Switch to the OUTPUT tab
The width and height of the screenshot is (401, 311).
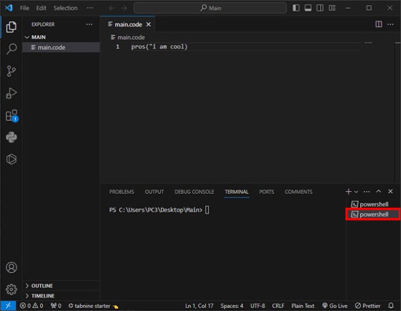click(x=154, y=192)
